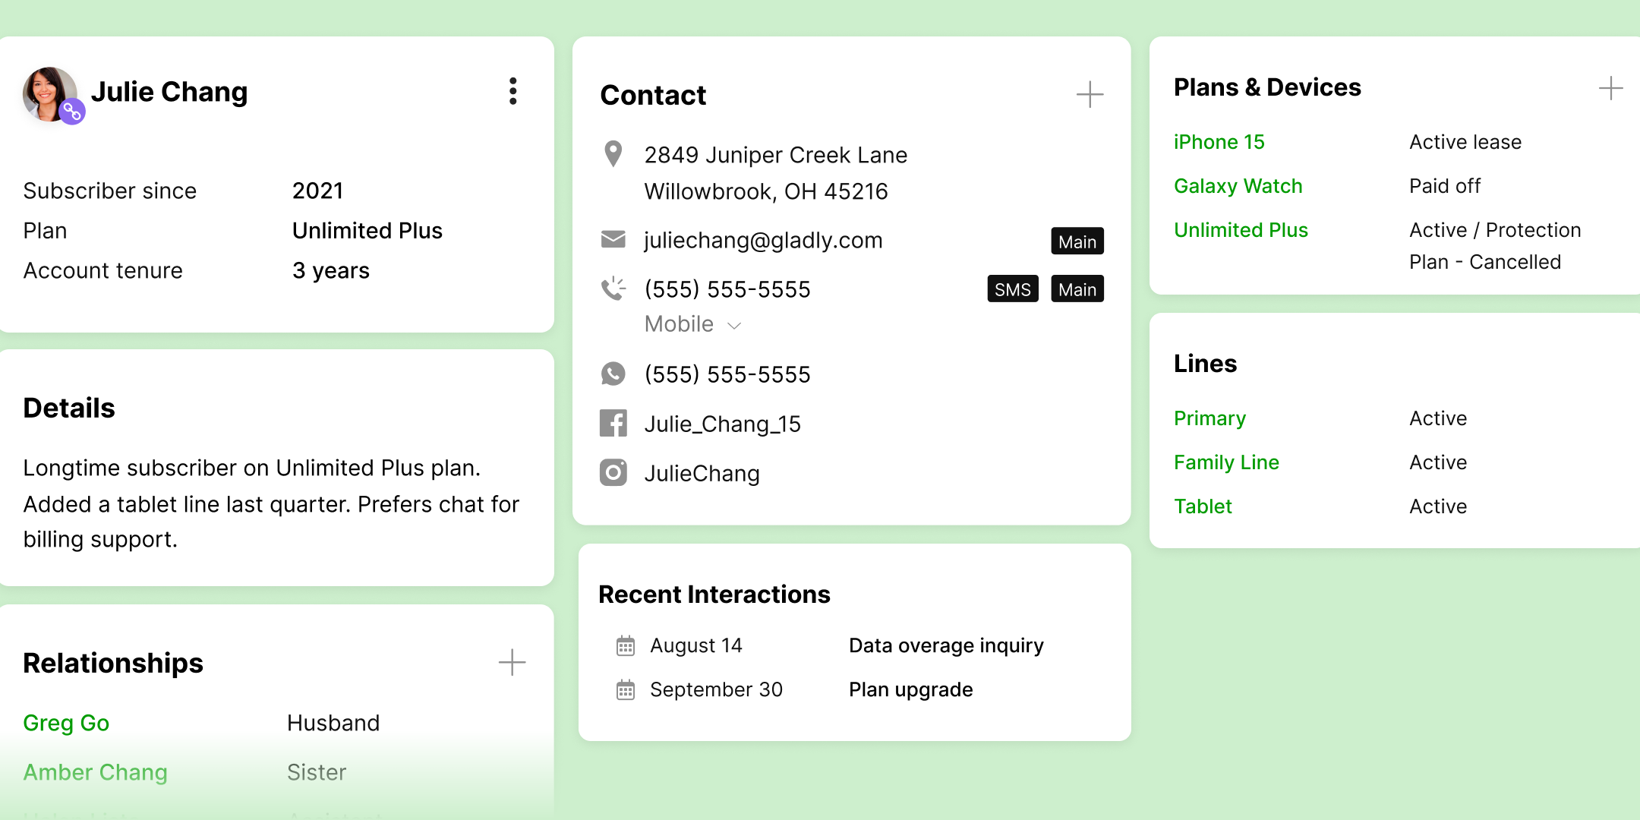Screen dimensions: 1640x820
Task: Click Active status beside Primary line
Action: coord(1438,418)
